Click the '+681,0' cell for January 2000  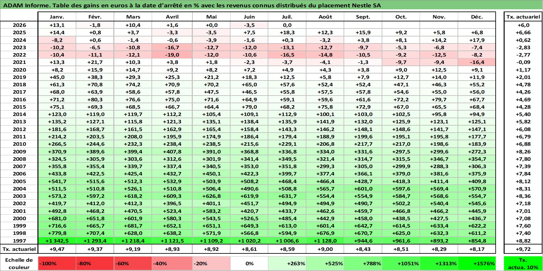click(x=57, y=218)
